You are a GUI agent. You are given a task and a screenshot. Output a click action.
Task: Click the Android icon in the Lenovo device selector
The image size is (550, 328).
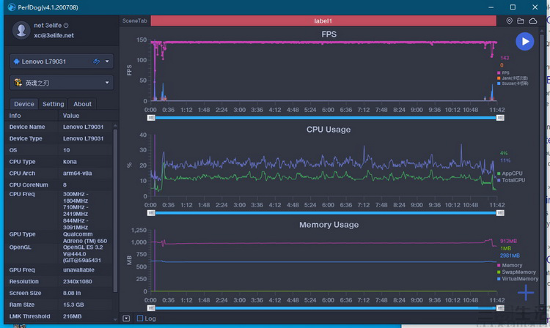[x=16, y=61]
